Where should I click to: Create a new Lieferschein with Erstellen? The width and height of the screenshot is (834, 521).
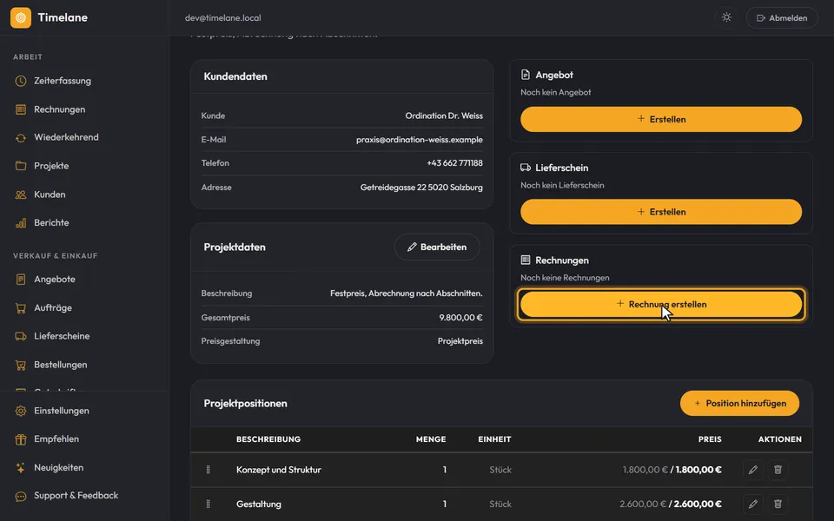coord(661,212)
